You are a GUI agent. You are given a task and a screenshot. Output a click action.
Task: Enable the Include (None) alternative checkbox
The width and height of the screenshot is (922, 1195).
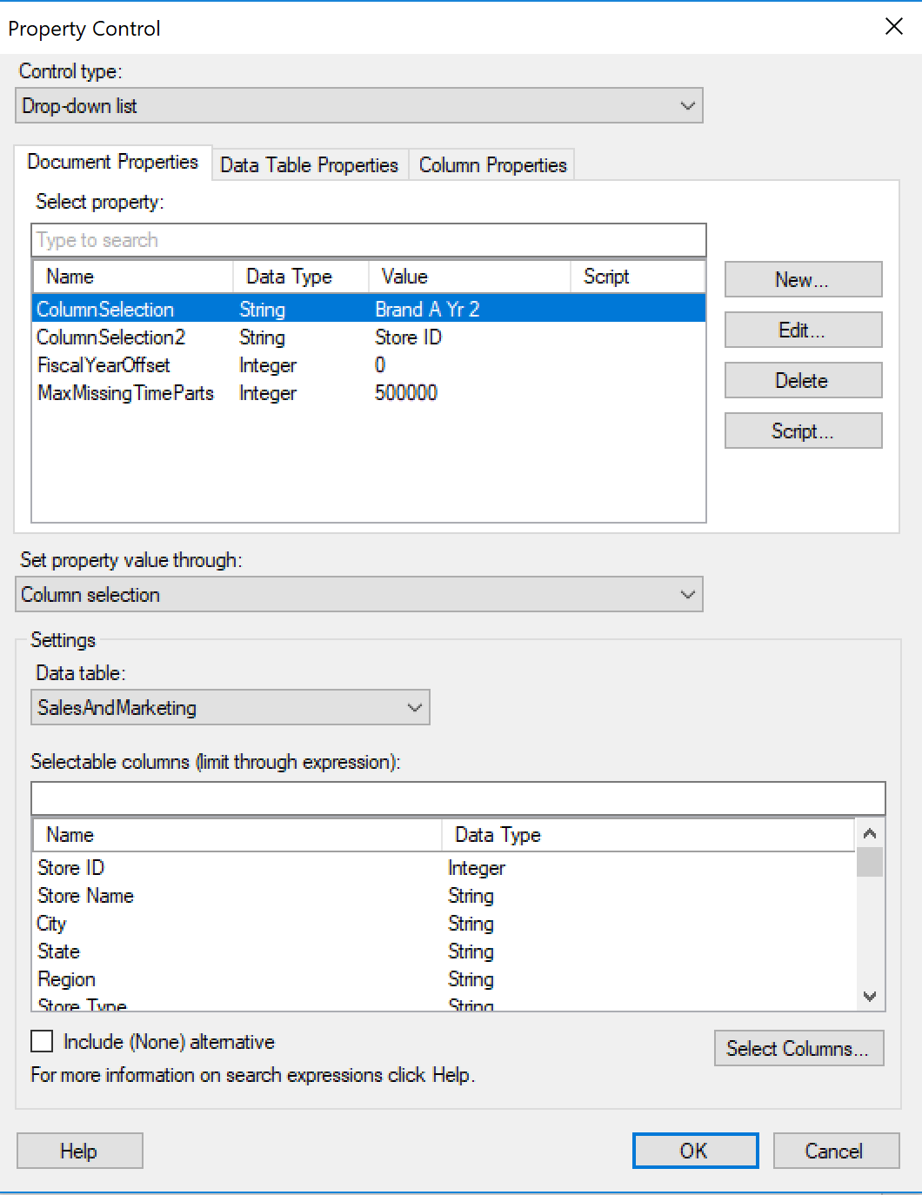point(41,1041)
